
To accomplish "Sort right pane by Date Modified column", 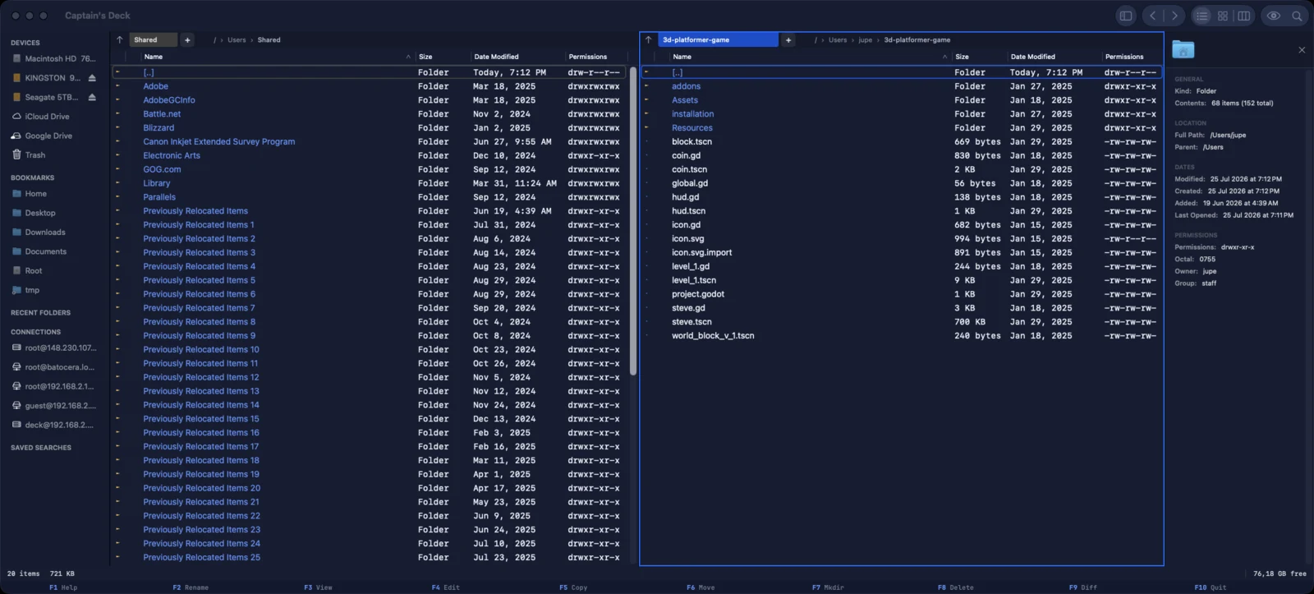I will click(1054, 57).
